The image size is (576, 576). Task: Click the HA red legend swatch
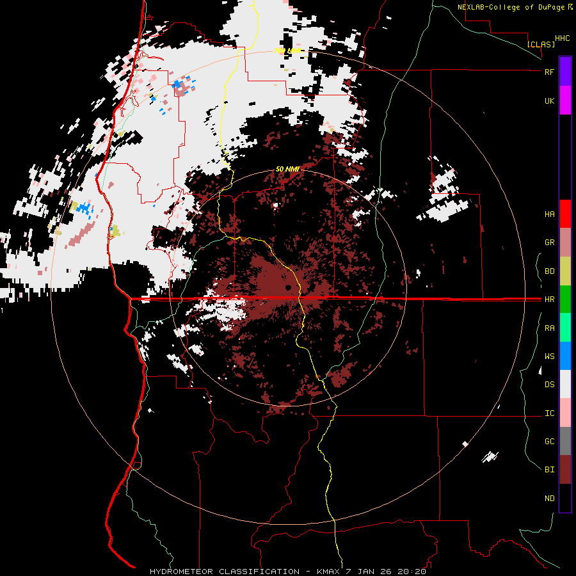click(x=565, y=214)
